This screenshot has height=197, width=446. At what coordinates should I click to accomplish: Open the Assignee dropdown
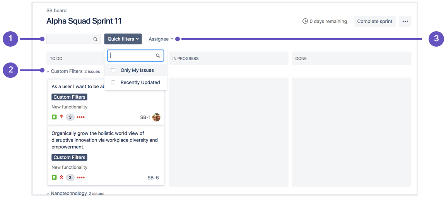161,39
